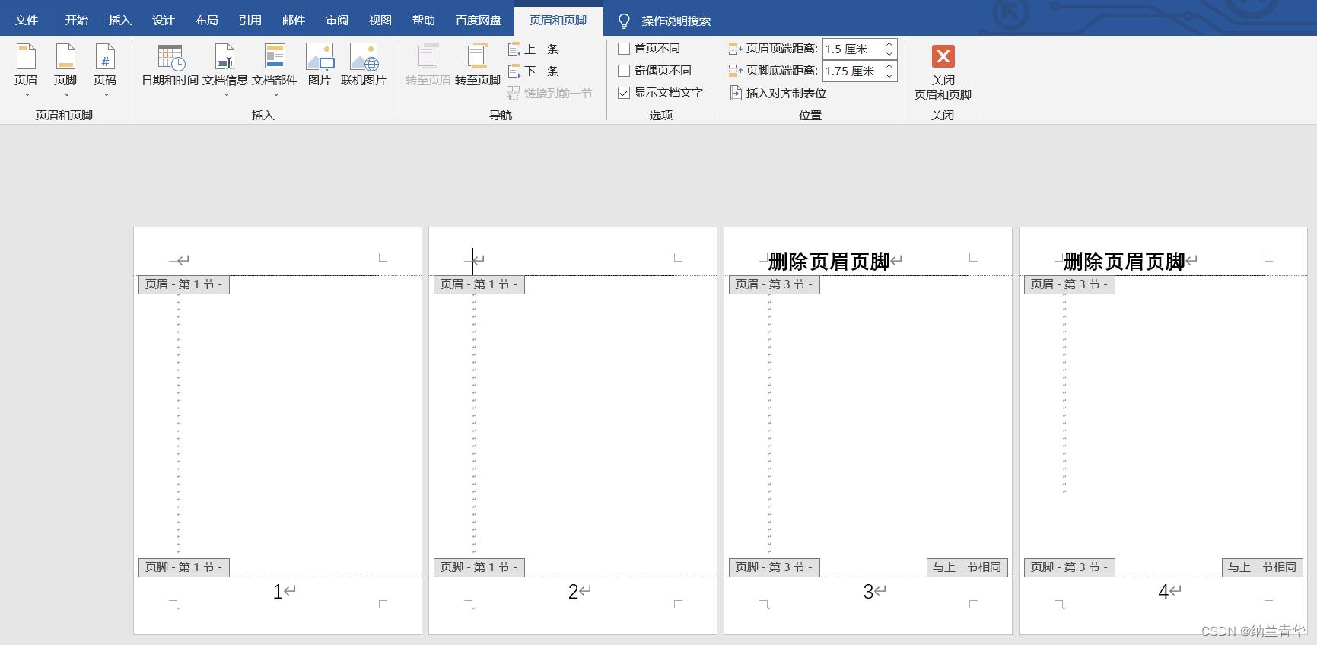Enable 奇偶页不同 checkbox
This screenshot has width=1317, height=645.
point(624,71)
